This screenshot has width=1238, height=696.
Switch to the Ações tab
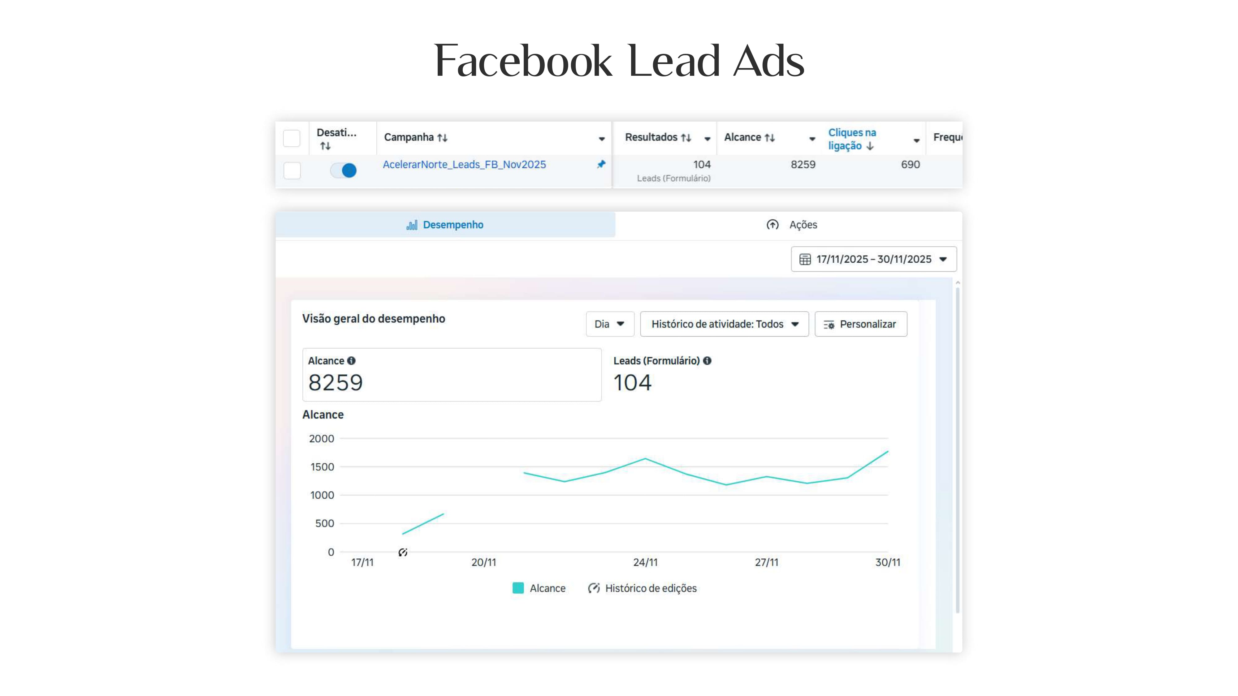click(791, 225)
